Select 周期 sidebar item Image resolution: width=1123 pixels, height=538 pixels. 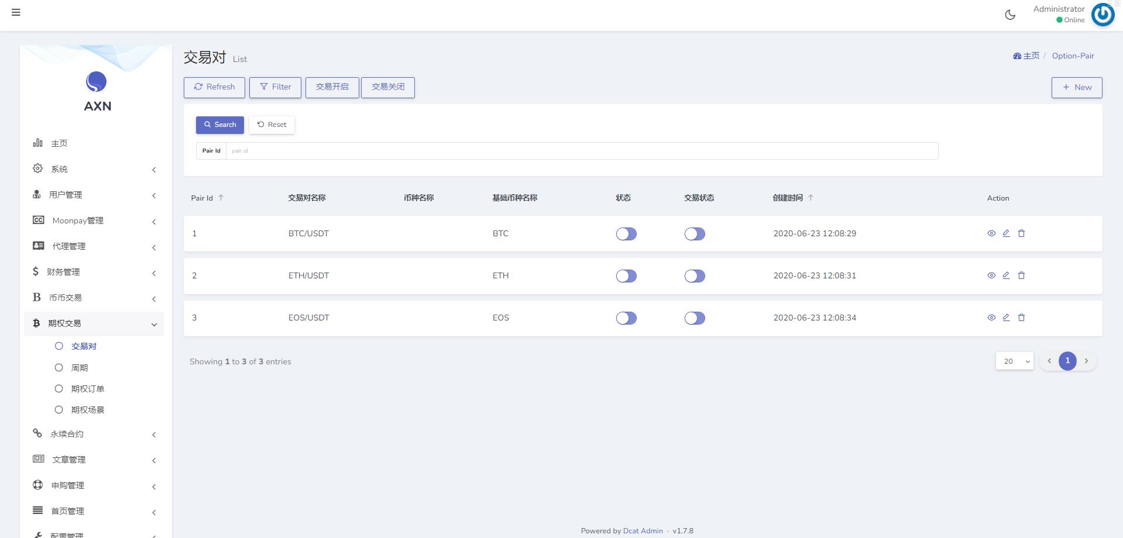79,368
